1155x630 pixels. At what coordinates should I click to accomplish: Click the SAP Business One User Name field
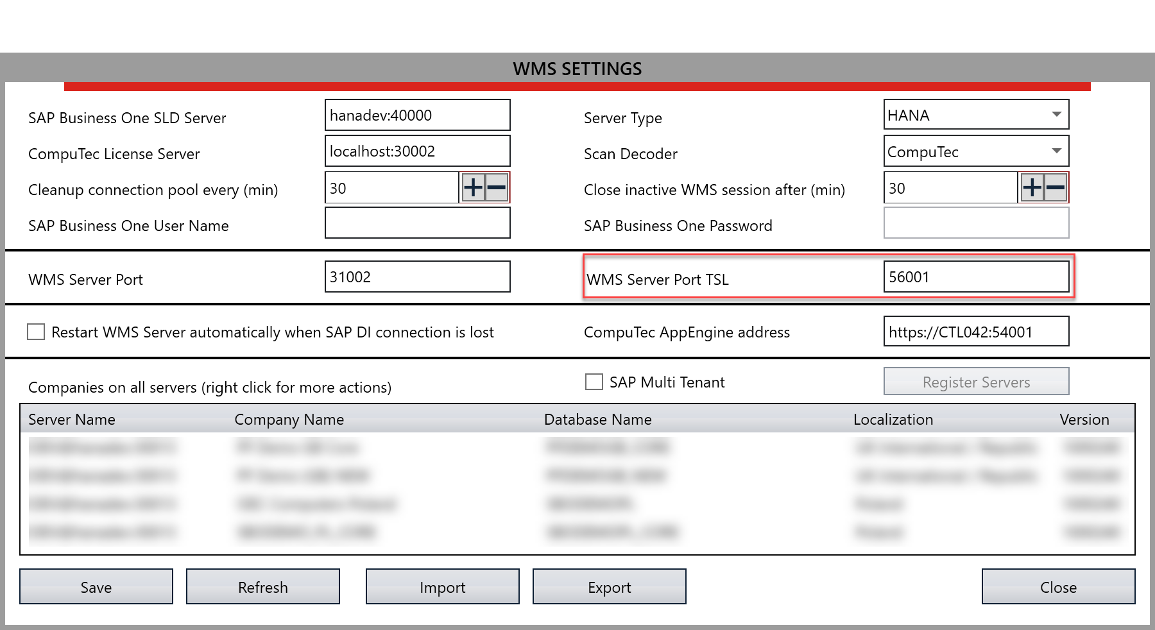[417, 223]
